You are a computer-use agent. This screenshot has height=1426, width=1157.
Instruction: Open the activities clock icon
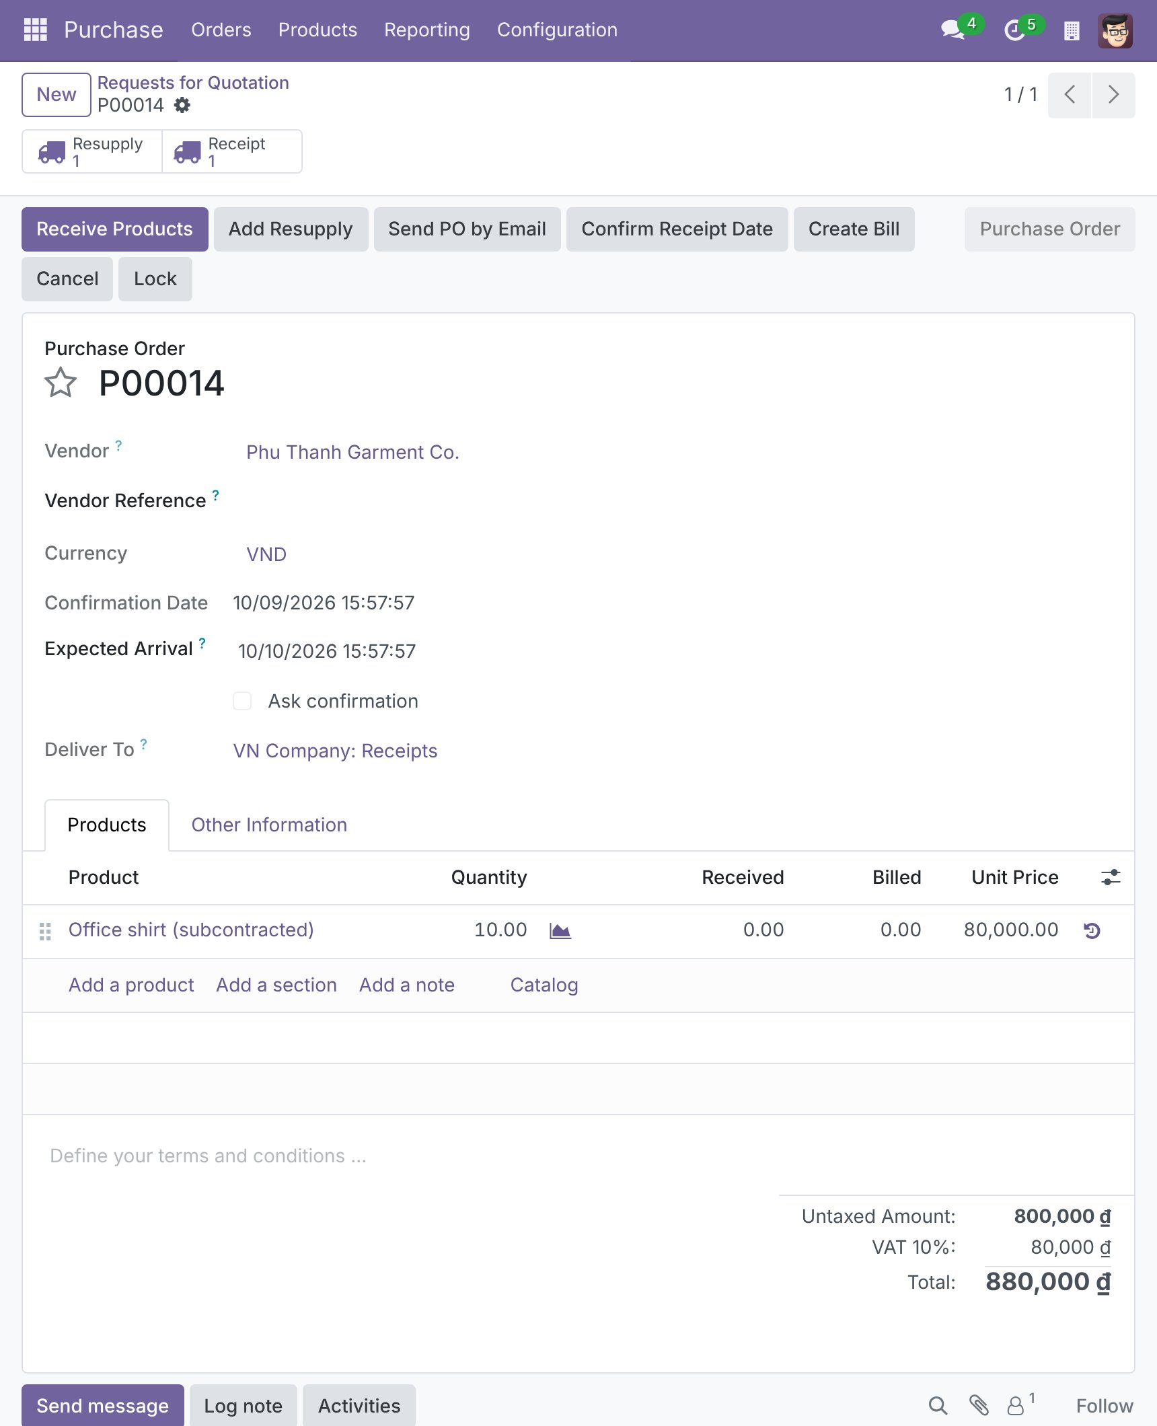(1014, 30)
